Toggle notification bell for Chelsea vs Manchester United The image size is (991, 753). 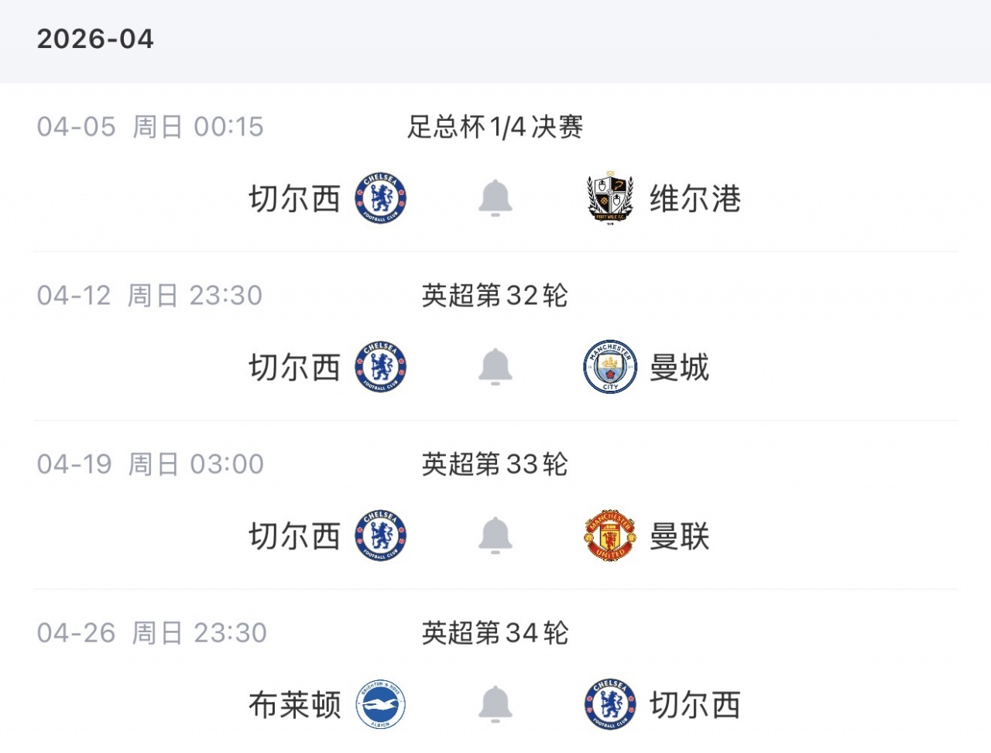495,536
